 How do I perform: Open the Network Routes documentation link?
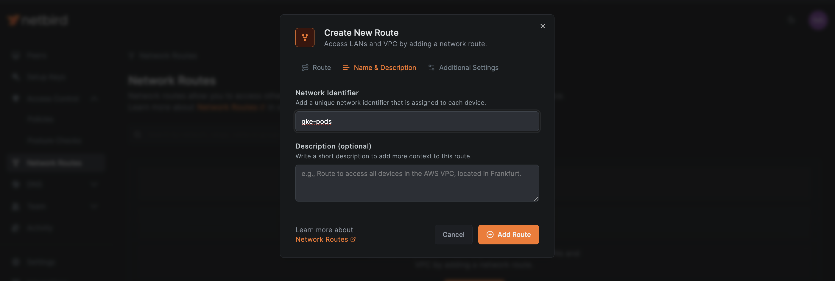(x=322, y=239)
